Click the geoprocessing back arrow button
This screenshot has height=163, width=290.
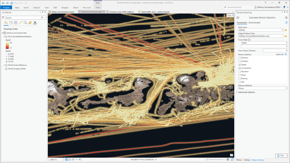click(238, 18)
